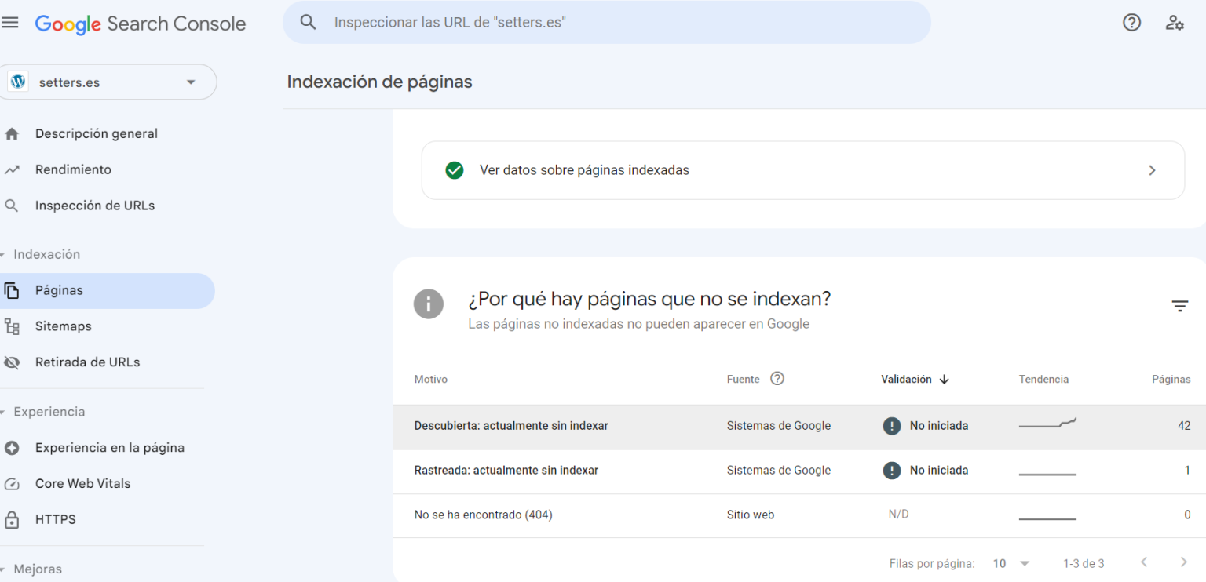Click No iniciada in Descubierta row
Viewport: 1206px width, 582px height.
(939, 426)
